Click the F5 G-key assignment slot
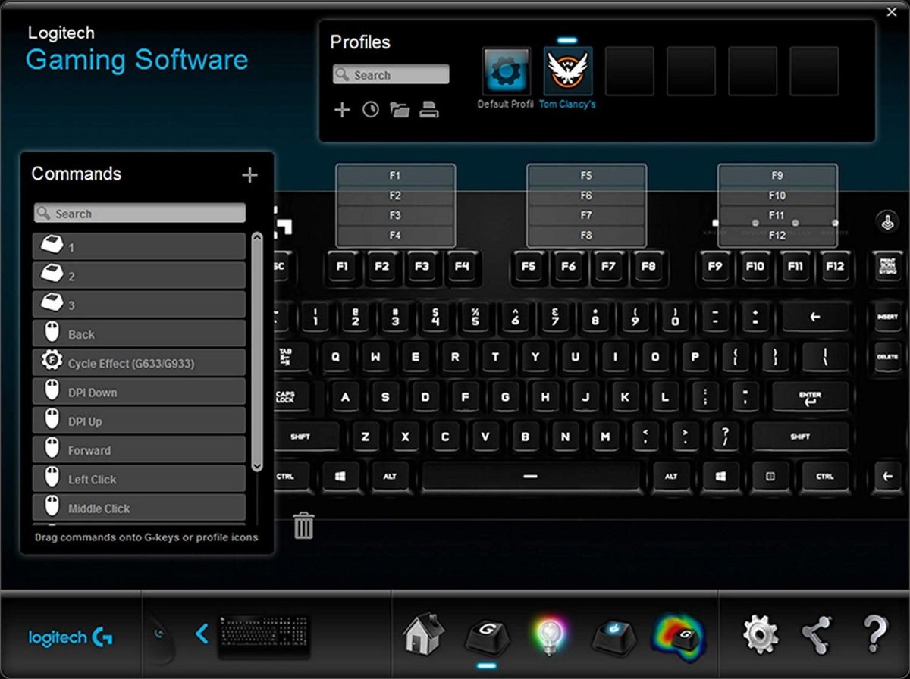This screenshot has height=679, width=910. point(586,175)
